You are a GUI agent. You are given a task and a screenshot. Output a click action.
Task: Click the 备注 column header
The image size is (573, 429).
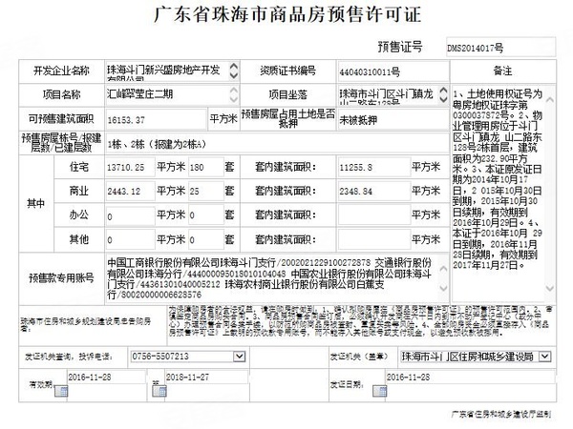503,71
